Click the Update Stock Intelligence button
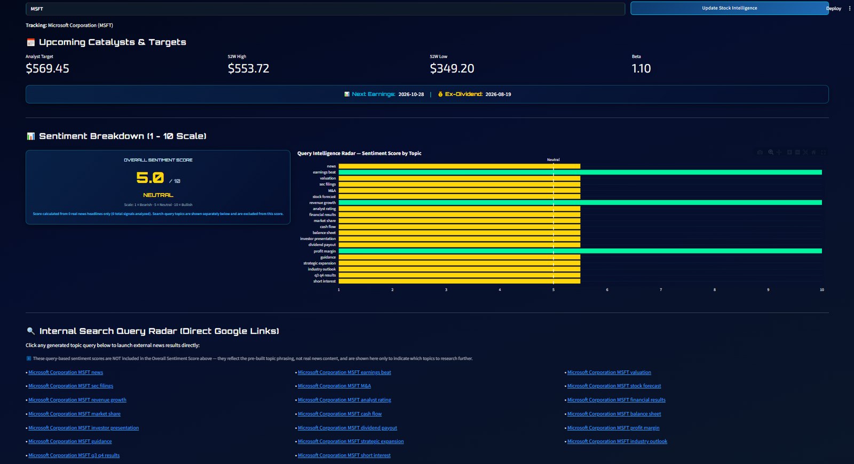 pos(729,8)
